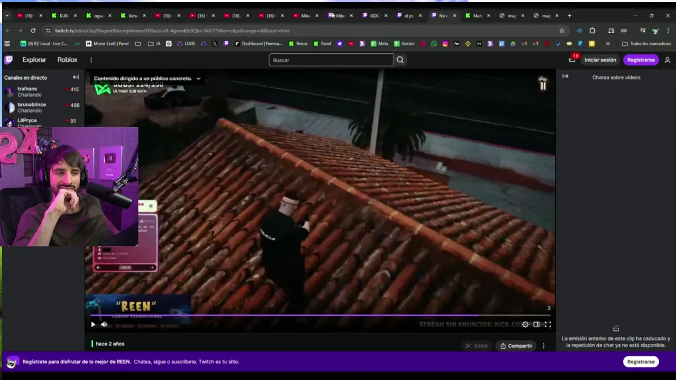This screenshot has width=676, height=380.
Task: Open the Panel bookmark
Action: pos(322,44)
